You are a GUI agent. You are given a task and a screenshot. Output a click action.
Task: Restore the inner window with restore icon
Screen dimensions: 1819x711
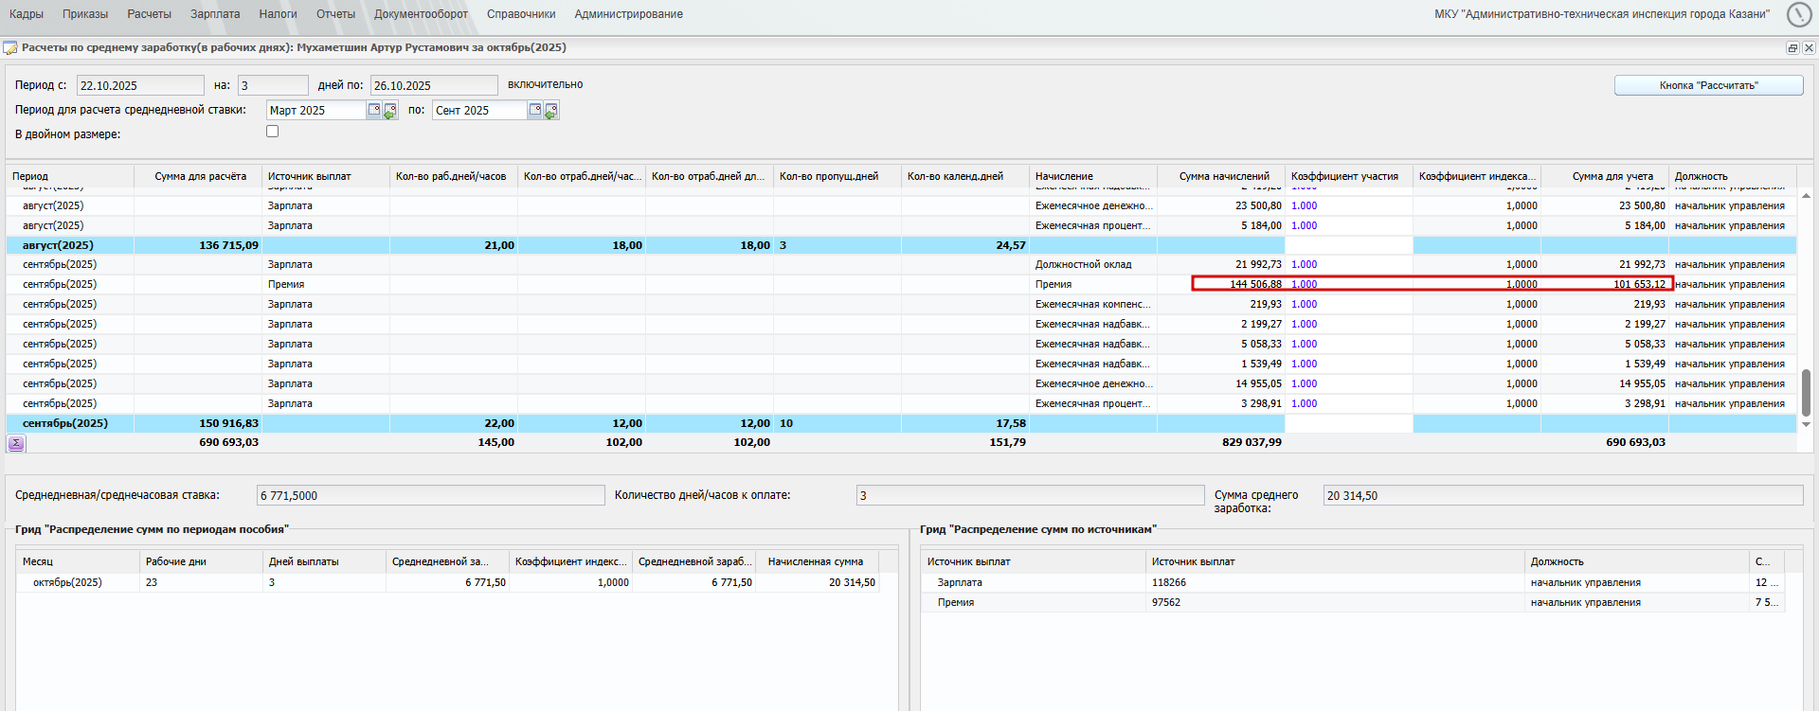[1792, 48]
